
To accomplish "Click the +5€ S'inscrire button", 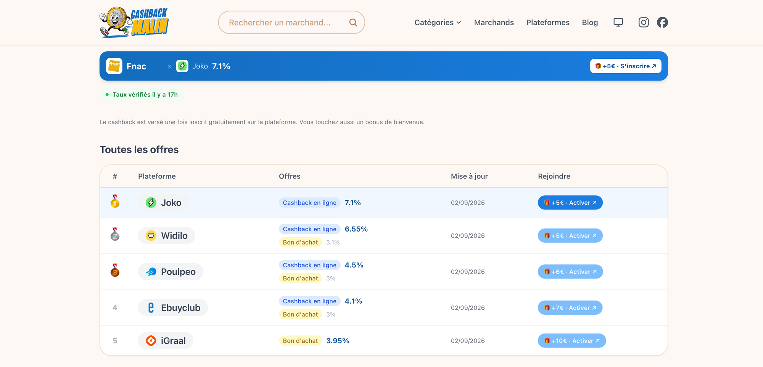I will (x=626, y=66).
